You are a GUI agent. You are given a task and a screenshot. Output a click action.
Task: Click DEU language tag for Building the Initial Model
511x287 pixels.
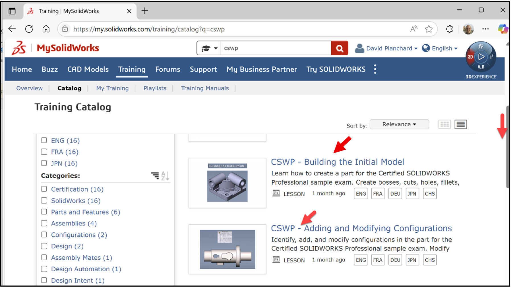pos(395,193)
